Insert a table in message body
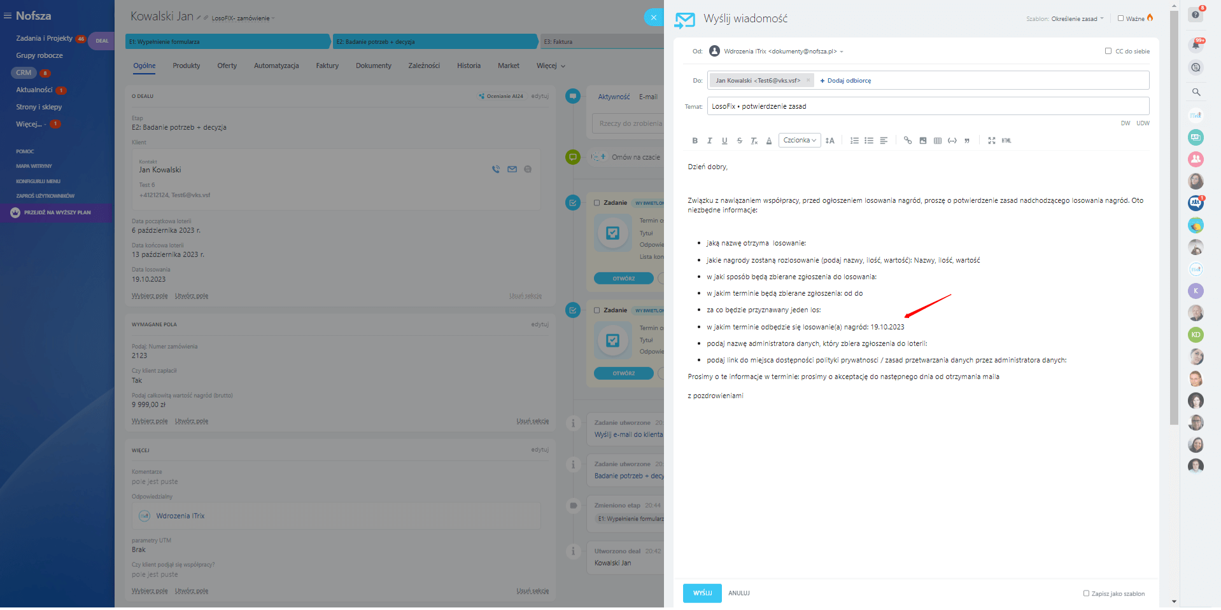 [938, 141]
